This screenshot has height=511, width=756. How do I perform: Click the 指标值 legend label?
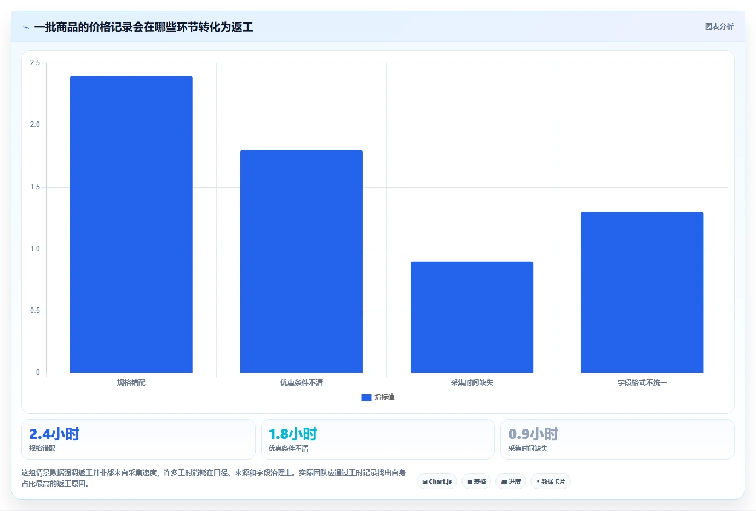[x=384, y=397]
